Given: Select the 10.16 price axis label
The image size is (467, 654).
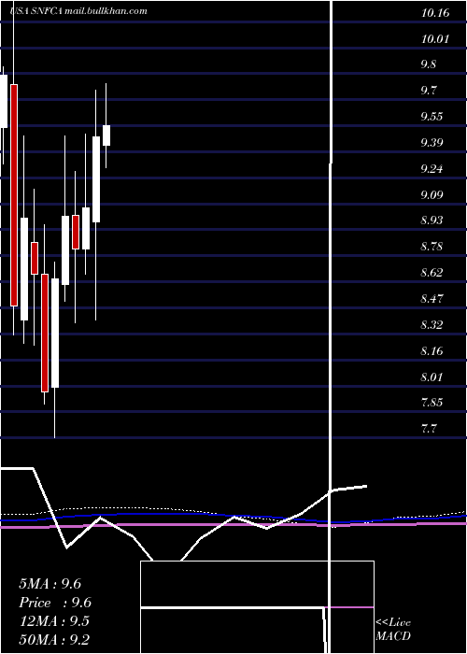Looking at the screenshot, I should tap(435, 13).
